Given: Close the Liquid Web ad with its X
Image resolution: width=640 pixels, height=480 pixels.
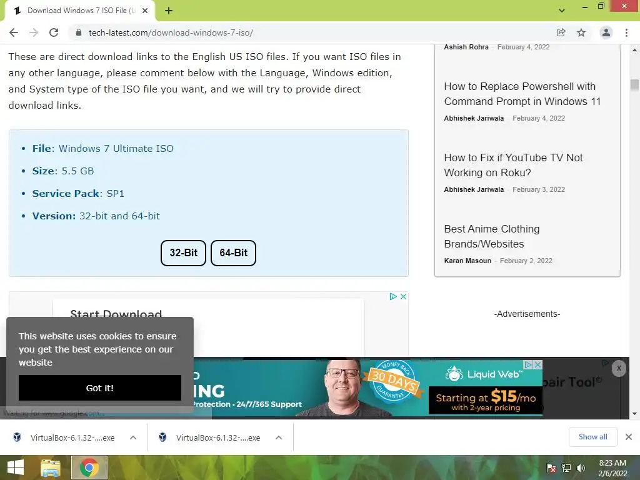Looking at the screenshot, I should (538, 364).
